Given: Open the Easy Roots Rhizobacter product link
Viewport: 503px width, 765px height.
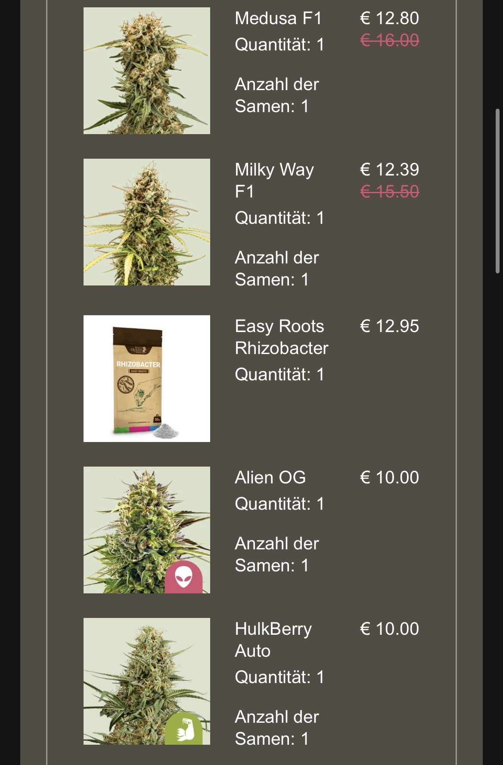Looking at the screenshot, I should pyautogui.click(x=282, y=337).
